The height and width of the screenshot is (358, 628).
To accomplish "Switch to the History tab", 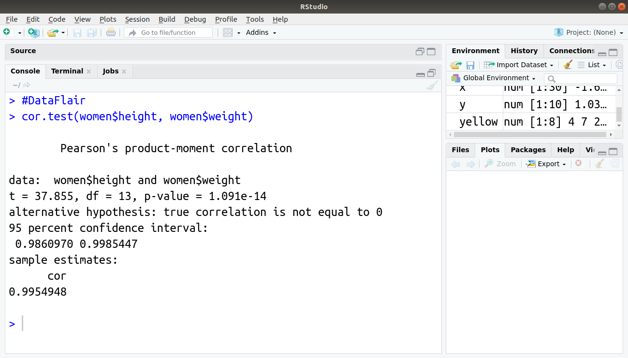I will click(x=524, y=51).
